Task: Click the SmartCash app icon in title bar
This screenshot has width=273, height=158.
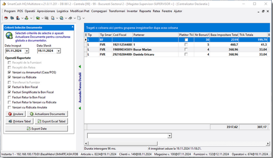Action: point(4,4)
